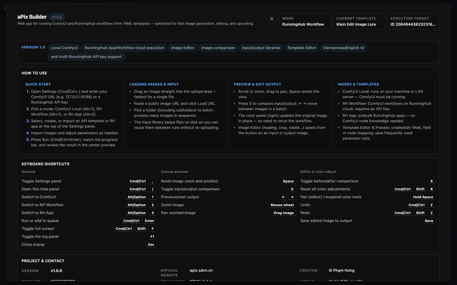Click the Switch to RH App label
Image resolution: width=457 pixels, height=285 pixels.
point(37,213)
